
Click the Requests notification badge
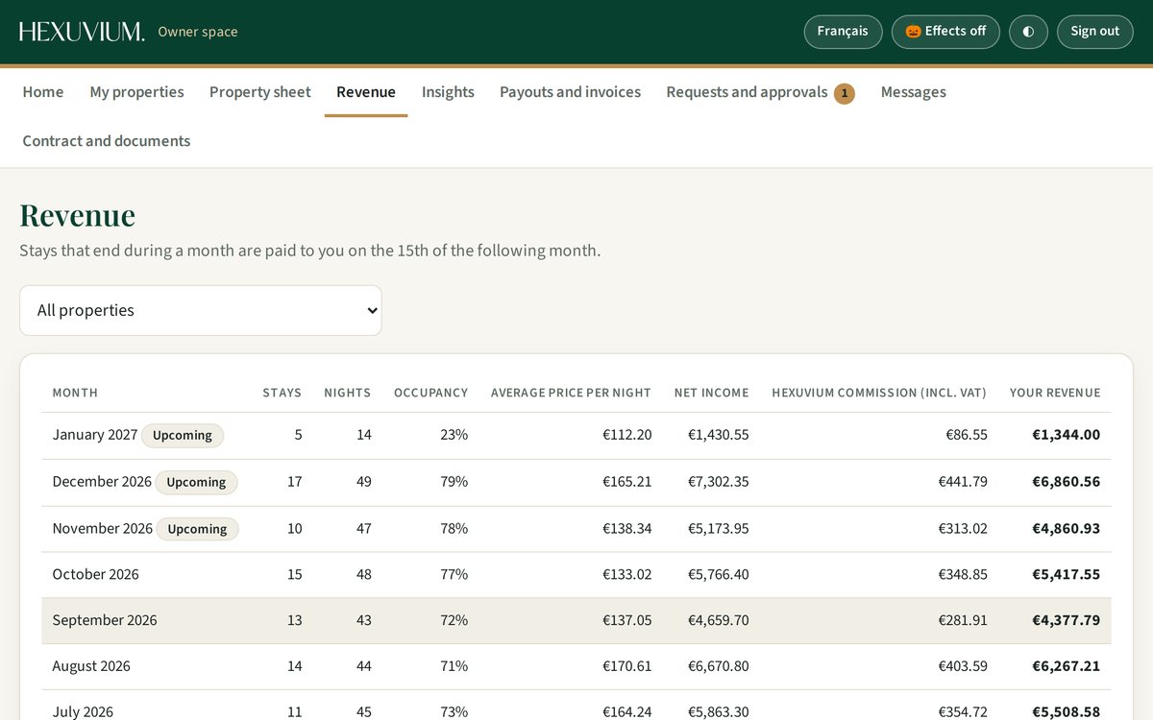(845, 93)
